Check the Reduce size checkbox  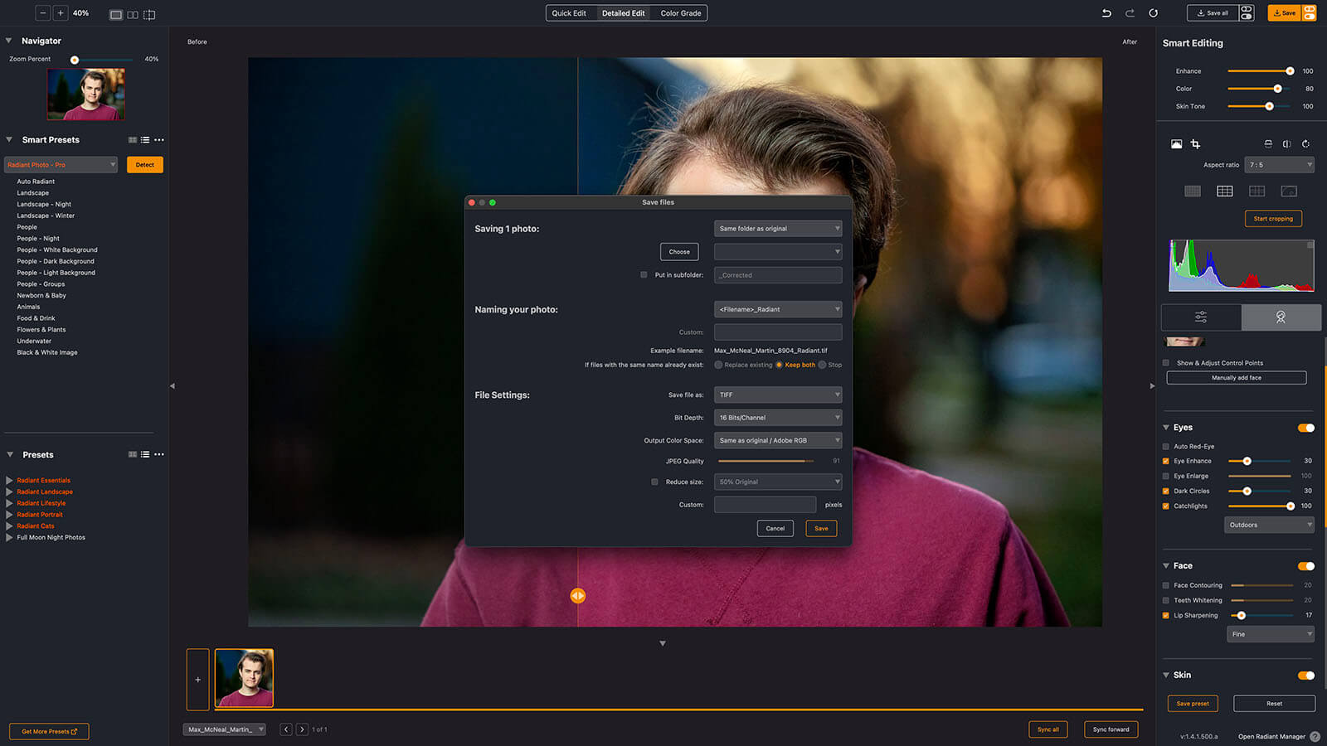coord(654,482)
